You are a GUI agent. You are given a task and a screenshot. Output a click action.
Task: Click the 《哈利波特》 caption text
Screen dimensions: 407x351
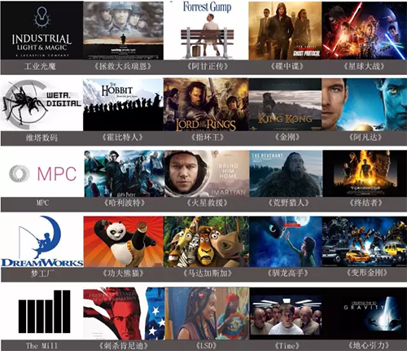(125, 203)
